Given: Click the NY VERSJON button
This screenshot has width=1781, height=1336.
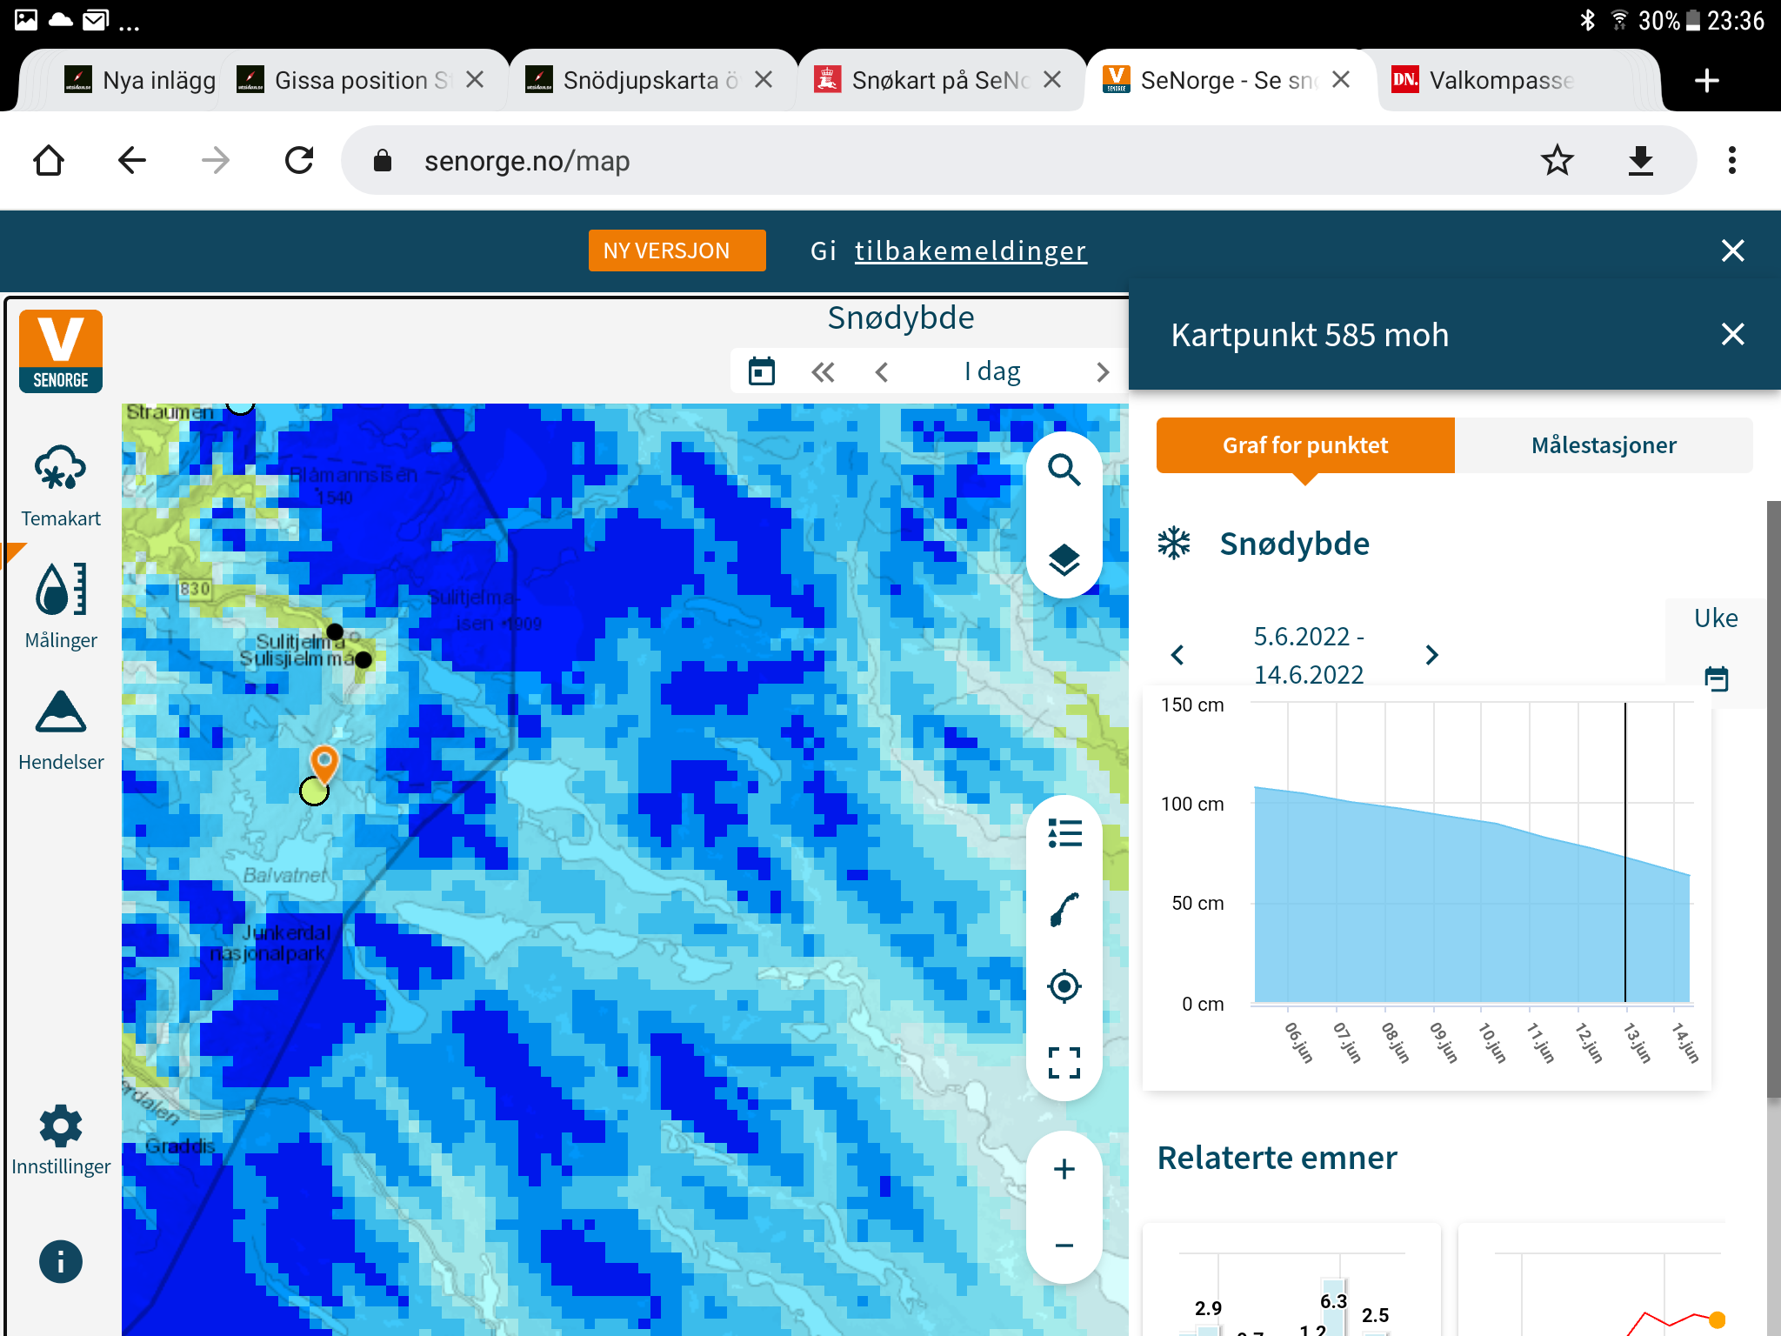Looking at the screenshot, I should [677, 250].
